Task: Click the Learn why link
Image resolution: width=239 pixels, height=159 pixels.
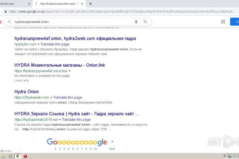Action: pyautogui.click(x=22, y=80)
